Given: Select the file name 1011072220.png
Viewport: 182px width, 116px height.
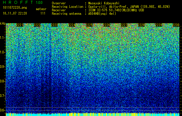Looking at the screenshot, I should click(15, 8).
